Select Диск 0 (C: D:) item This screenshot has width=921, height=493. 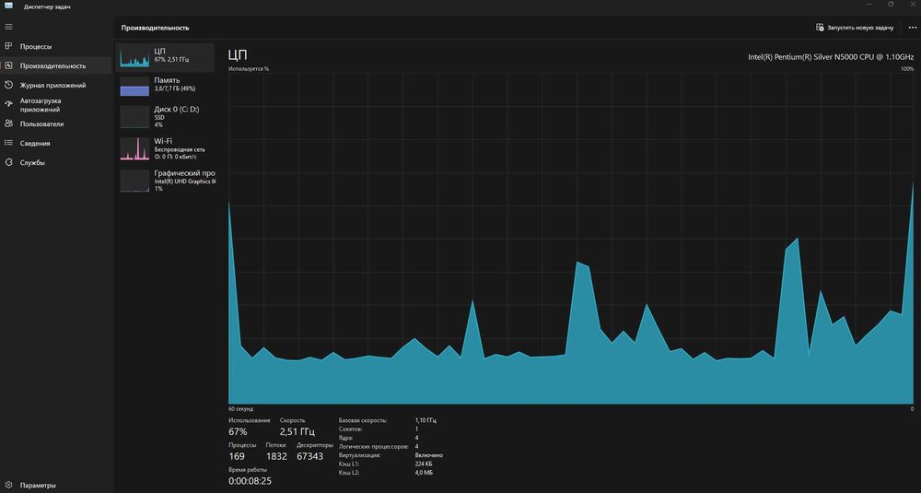165,116
